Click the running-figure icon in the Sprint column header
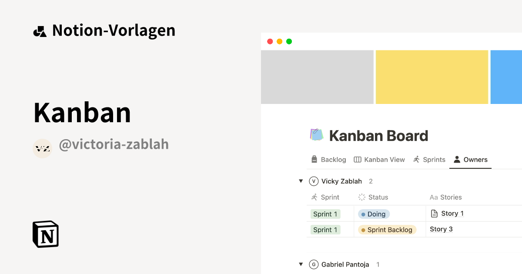 tap(314, 197)
